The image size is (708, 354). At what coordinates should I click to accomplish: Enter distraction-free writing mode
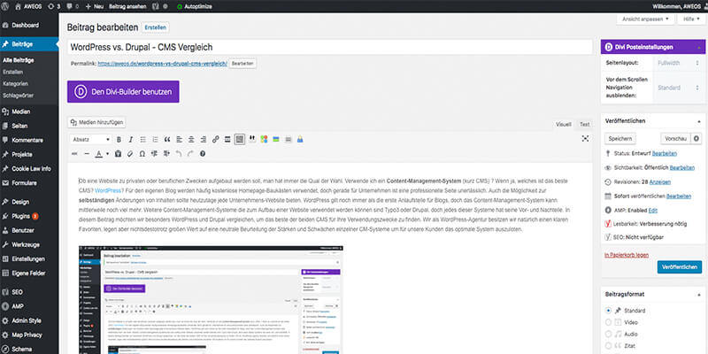pyautogui.click(x=585, y=139)
